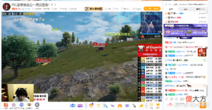Click the fourth header icon left of subscribe
This screenshot has width=212, height=110.
(x=137, y=9)
